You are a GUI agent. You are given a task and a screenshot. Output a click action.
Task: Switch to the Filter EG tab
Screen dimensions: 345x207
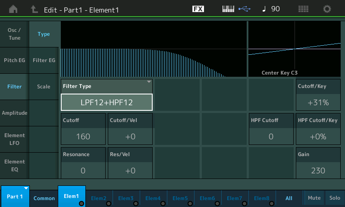pos(44,60)
